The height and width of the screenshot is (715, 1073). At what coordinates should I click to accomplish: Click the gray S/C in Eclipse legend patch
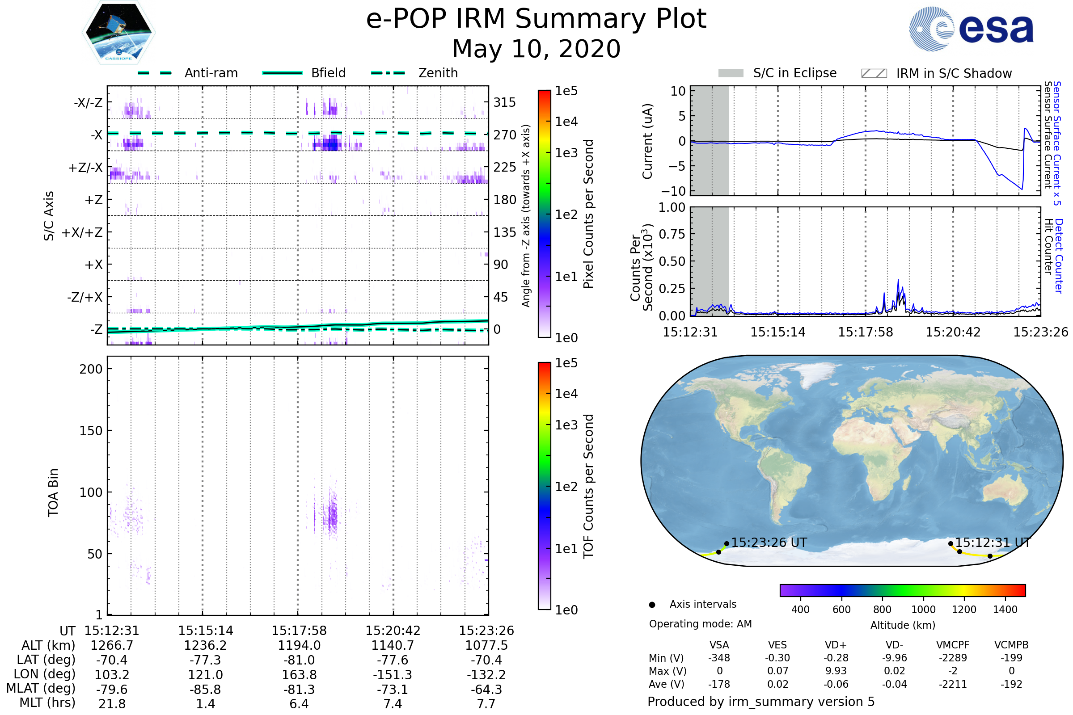[731, 73]
